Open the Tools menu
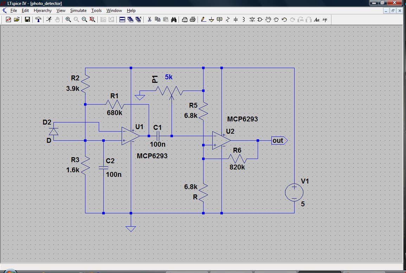The width and height of the screenshot is (406, 273). point(96,10)
